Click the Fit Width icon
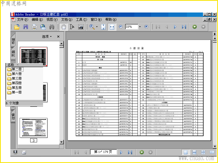This screenshot has height=163, width=218. (112, 27)
